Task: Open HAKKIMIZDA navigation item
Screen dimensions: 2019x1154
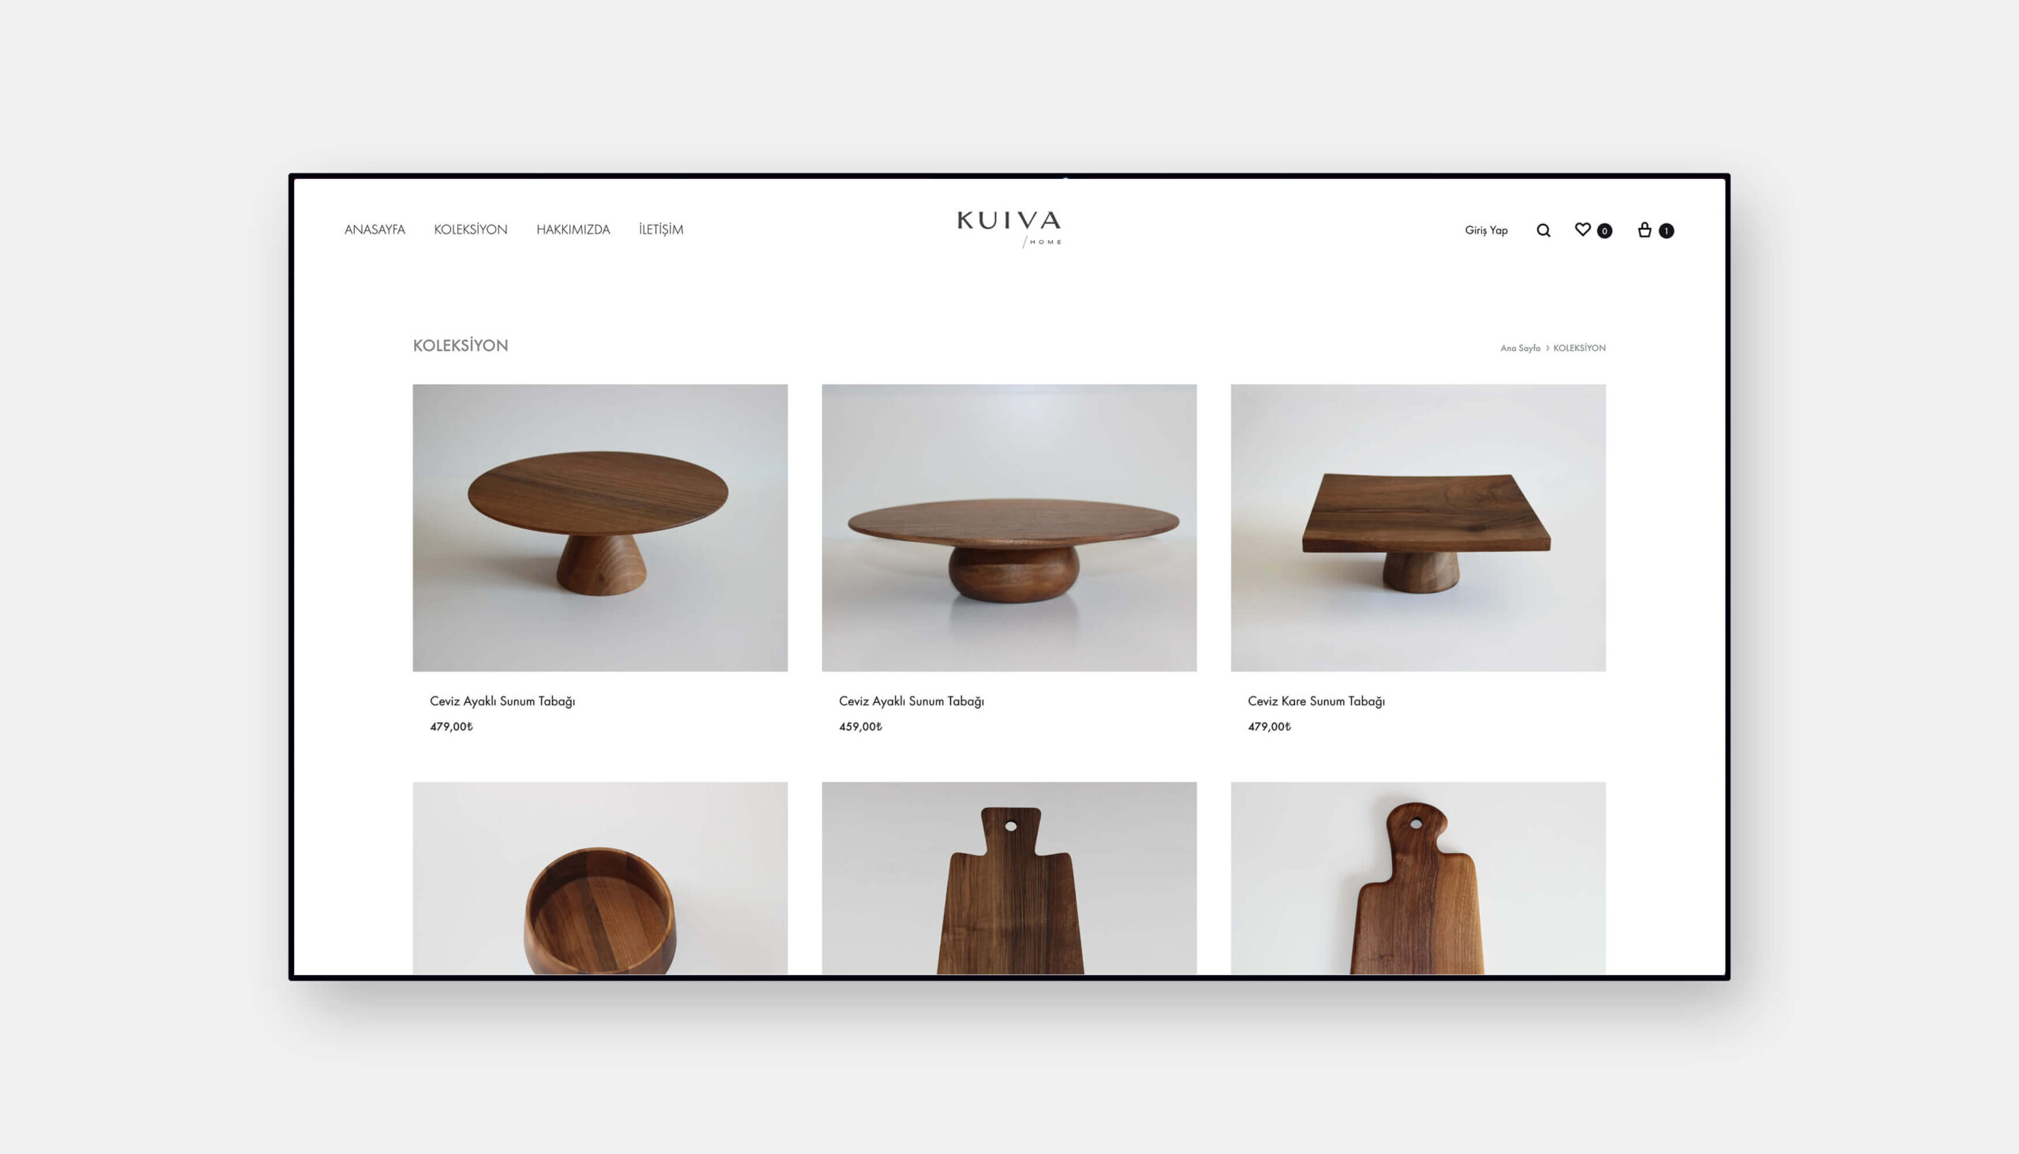Action: tap(573, 229)
